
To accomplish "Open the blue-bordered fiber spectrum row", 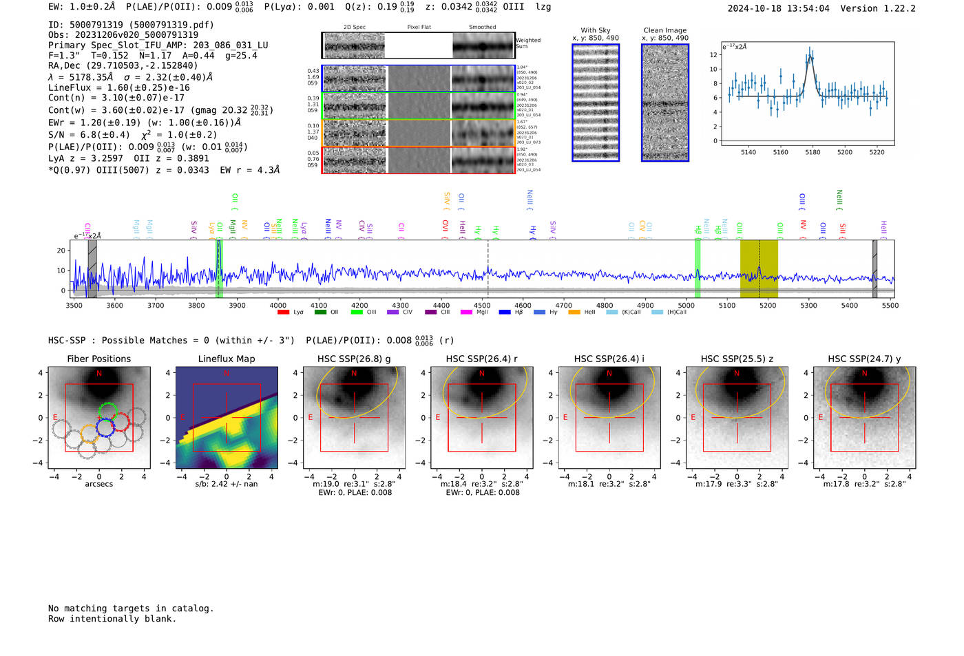I will pyautogui.click(x=419, y=78).
